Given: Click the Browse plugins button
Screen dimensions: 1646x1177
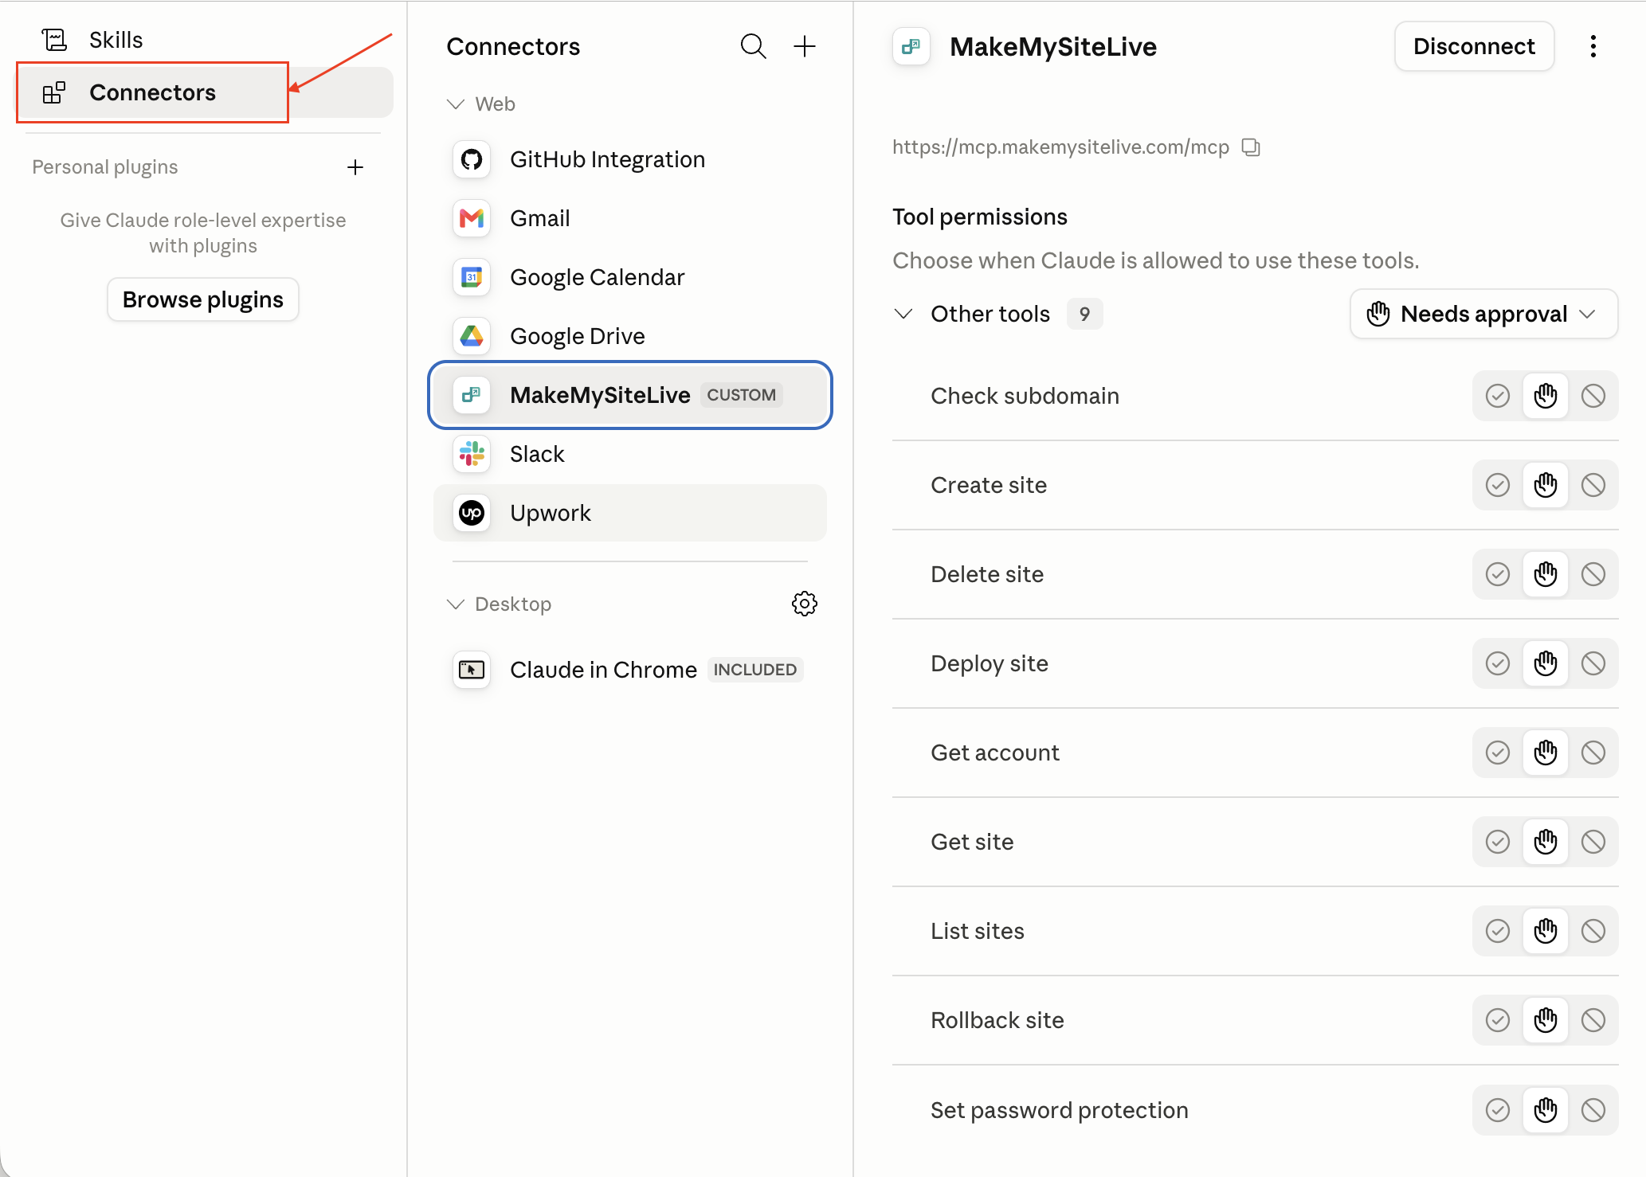Looking at the screenshot, I should pyautogui.click(x=203, y=299).
